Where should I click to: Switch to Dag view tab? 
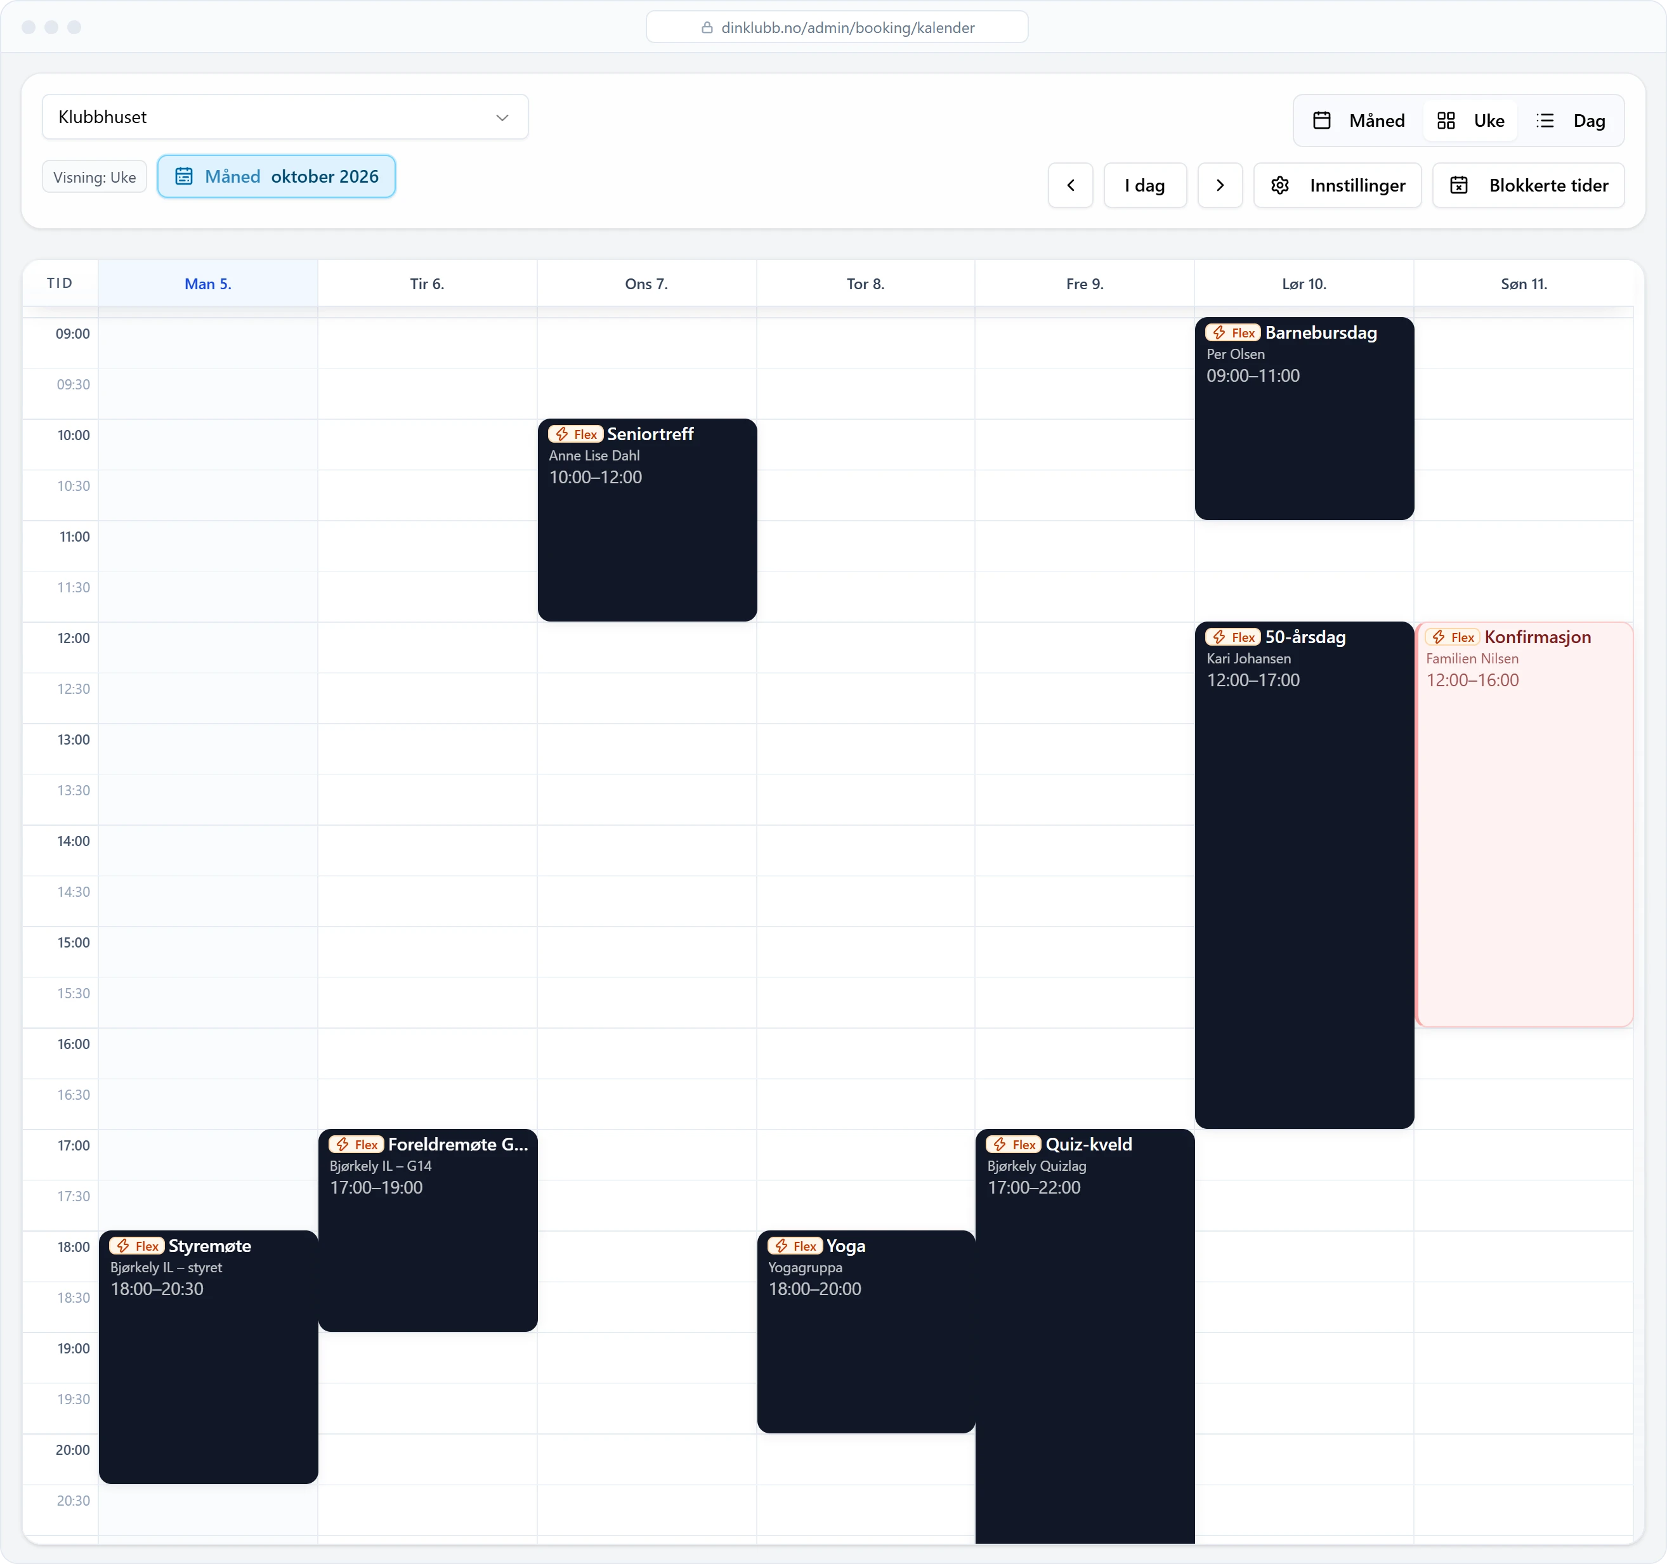click(1571, 121)
